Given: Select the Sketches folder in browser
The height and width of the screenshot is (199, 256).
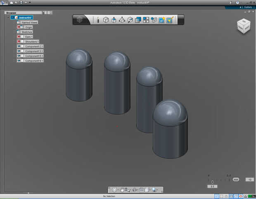Looking at the screenshot, I should [26, 32].
